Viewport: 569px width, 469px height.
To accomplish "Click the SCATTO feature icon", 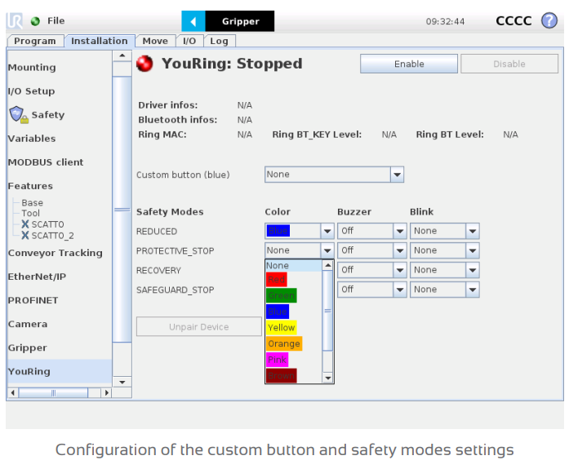I will (x=24, y=224).
